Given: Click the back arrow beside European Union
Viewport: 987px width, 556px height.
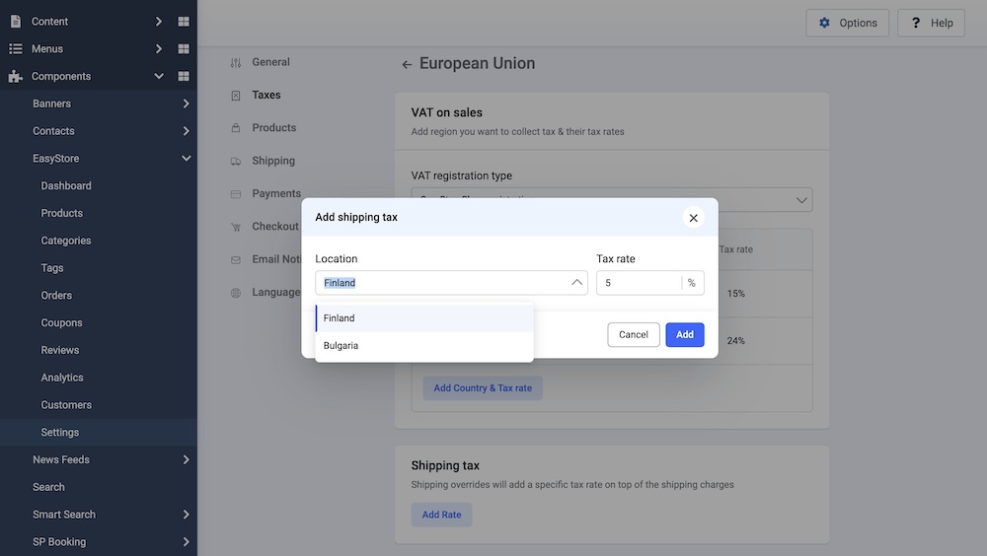Looking at the screenshot, I should (407, 65).
